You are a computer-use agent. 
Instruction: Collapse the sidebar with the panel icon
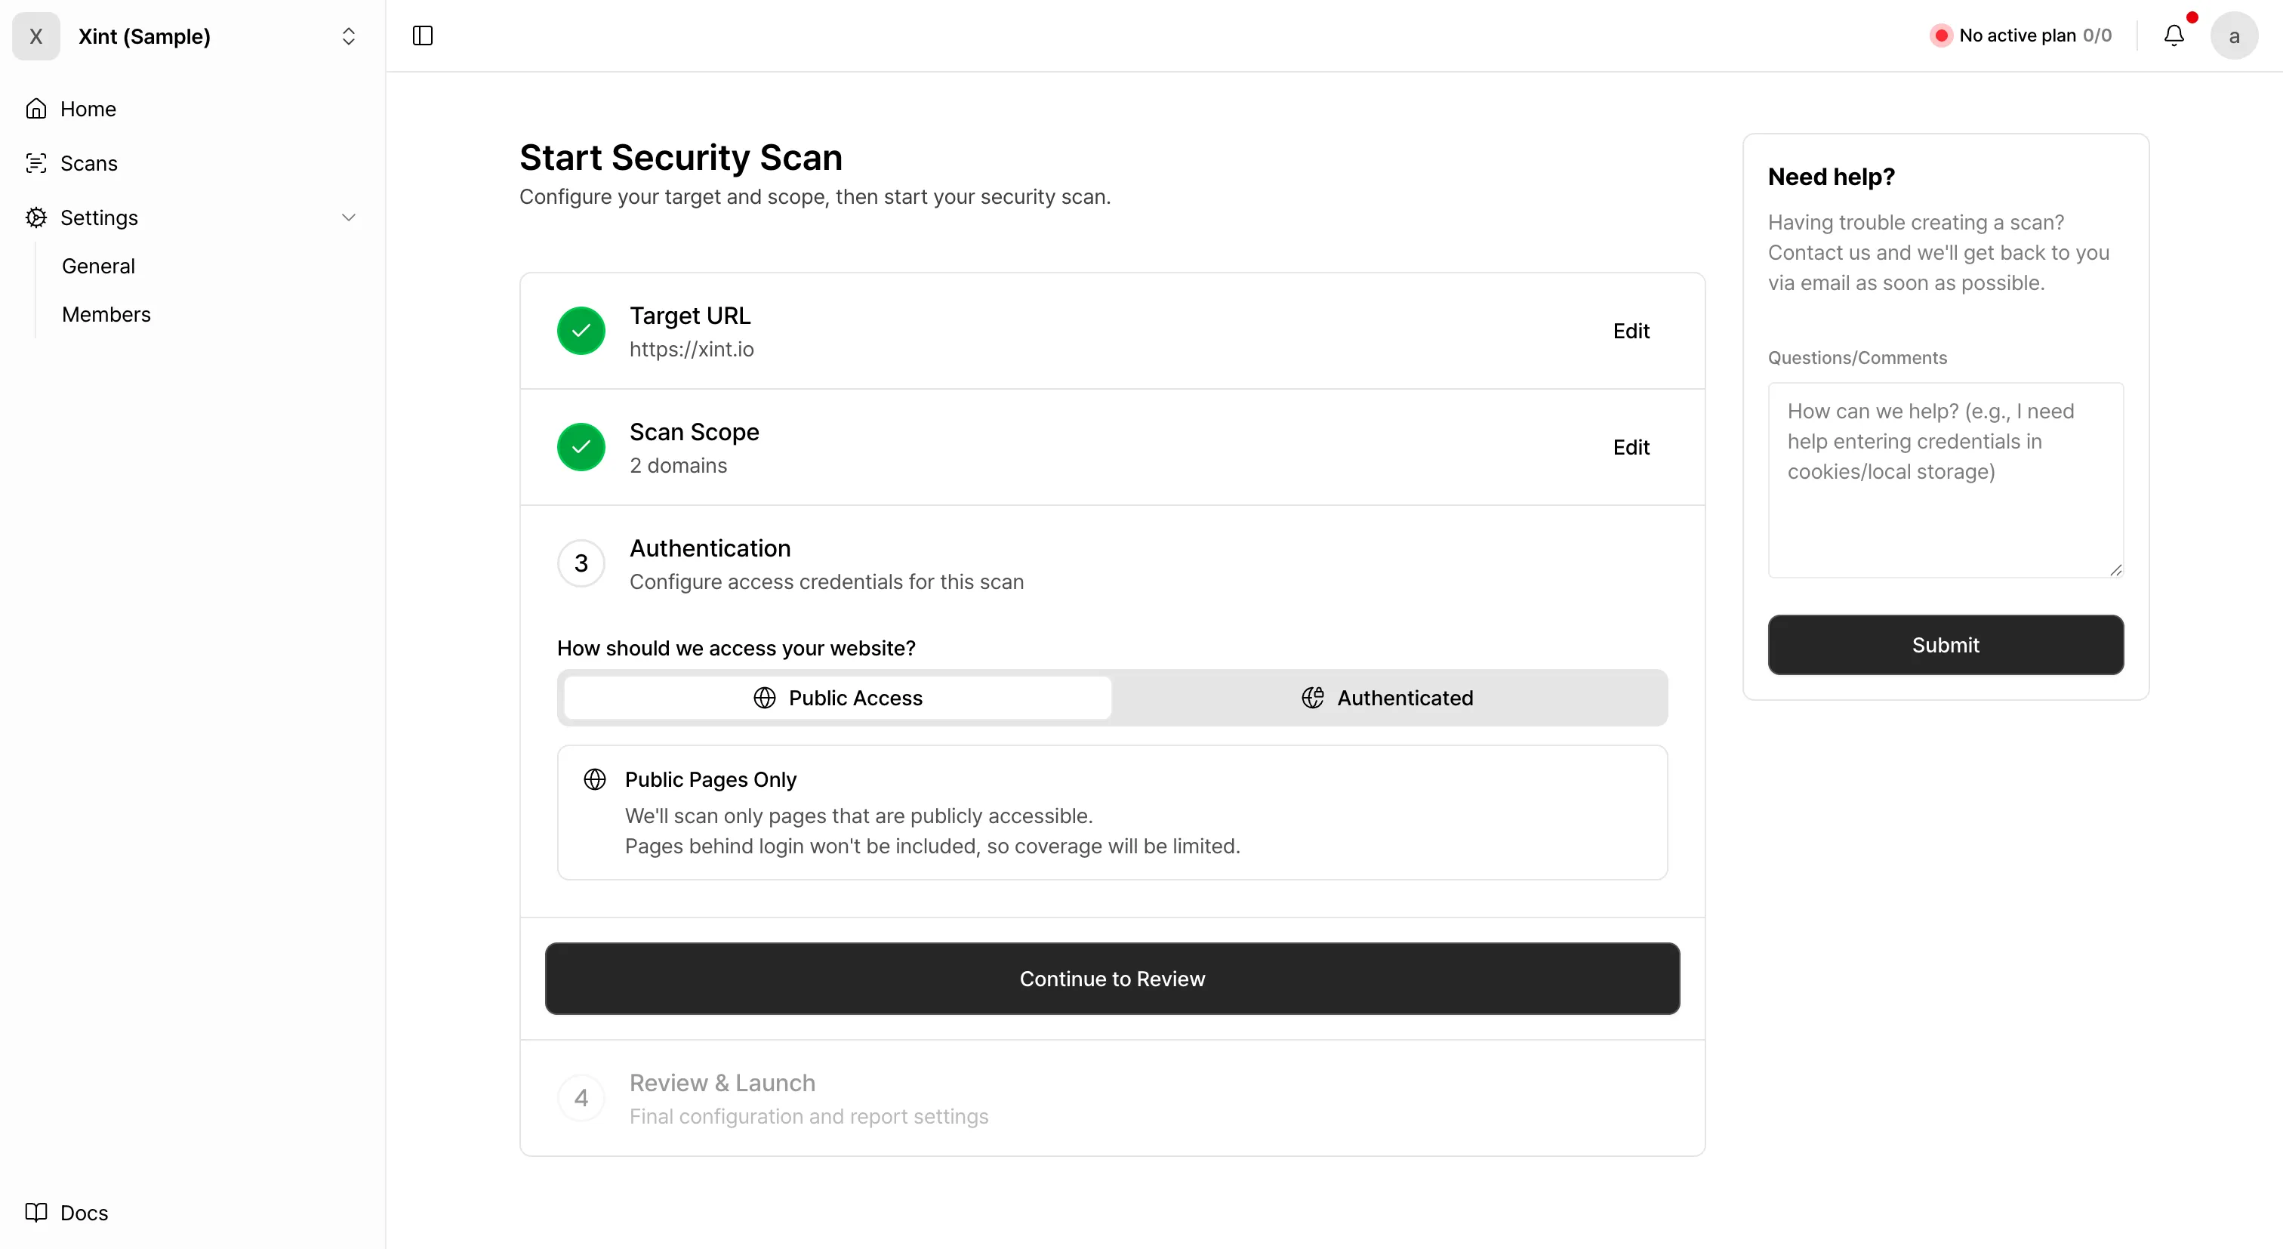pyautogui.click(x=422, y=36)
